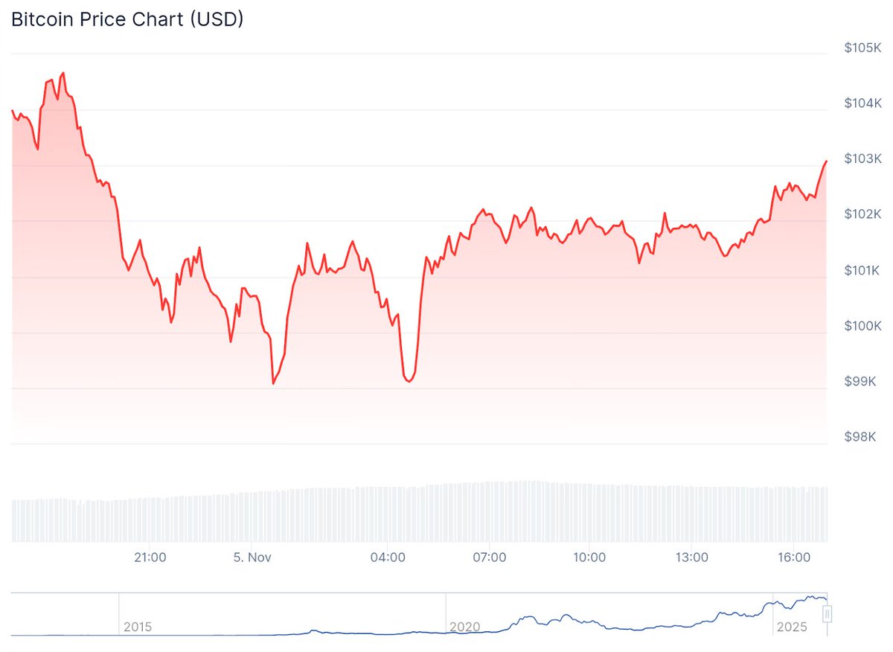893x652 pixels.
Task: Click the range navigator drag handle
Action: coord(826,614)
